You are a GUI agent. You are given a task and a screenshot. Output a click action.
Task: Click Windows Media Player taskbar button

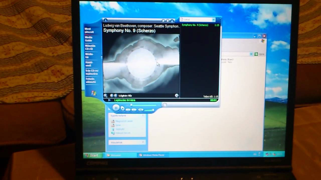[153, 155]
